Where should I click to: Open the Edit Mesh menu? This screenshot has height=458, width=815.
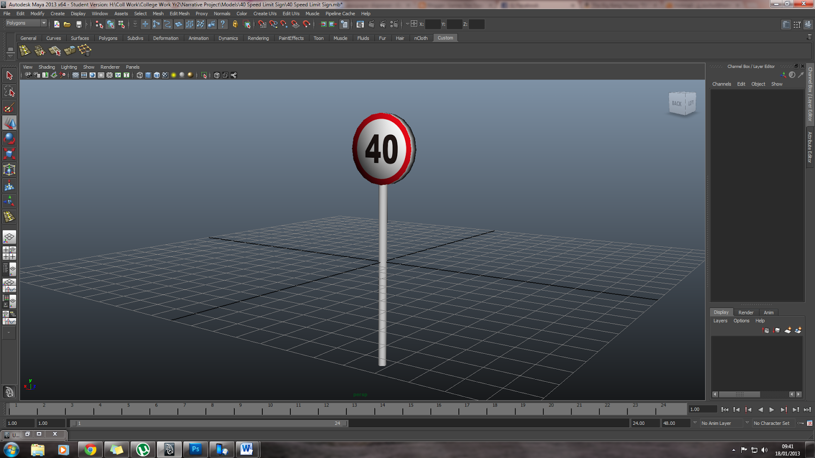pos(179,14)
